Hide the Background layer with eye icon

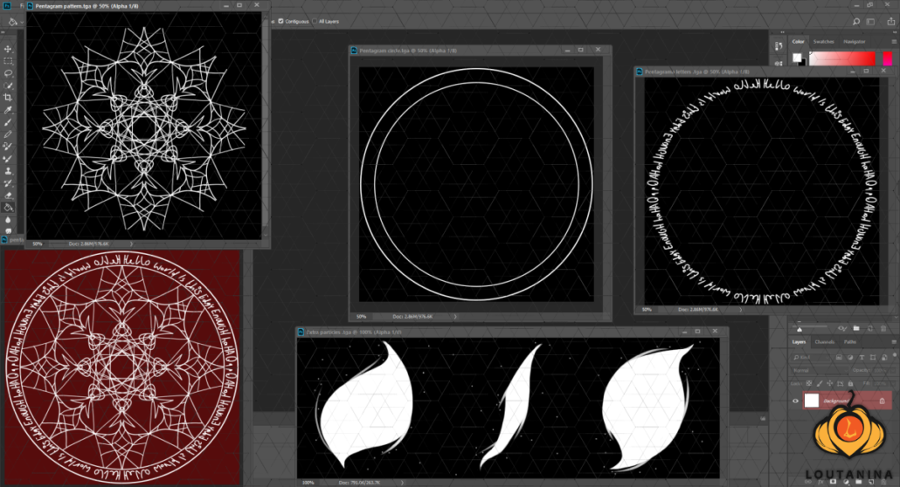795,401
